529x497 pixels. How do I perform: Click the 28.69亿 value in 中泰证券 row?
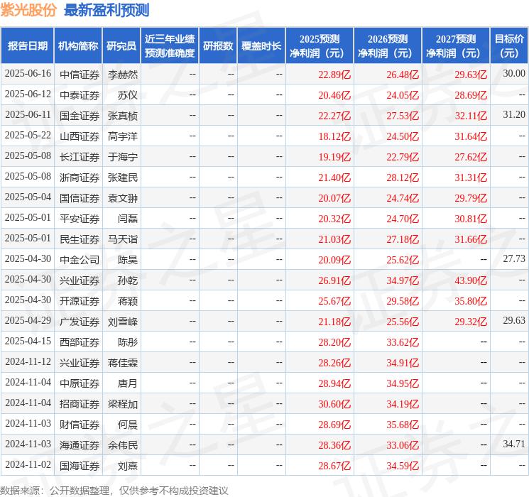471,95
